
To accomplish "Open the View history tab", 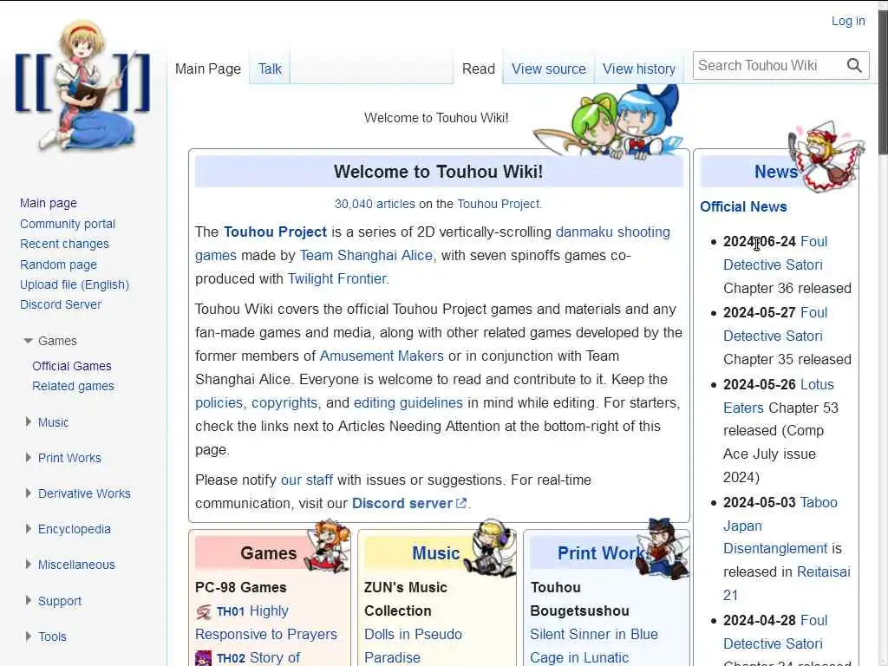I will 639,69.
